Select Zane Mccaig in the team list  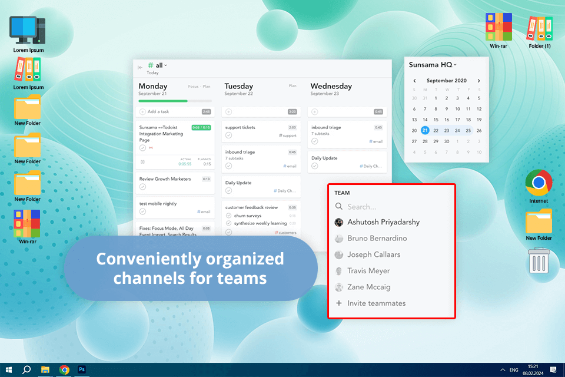[x=368, y=287]
